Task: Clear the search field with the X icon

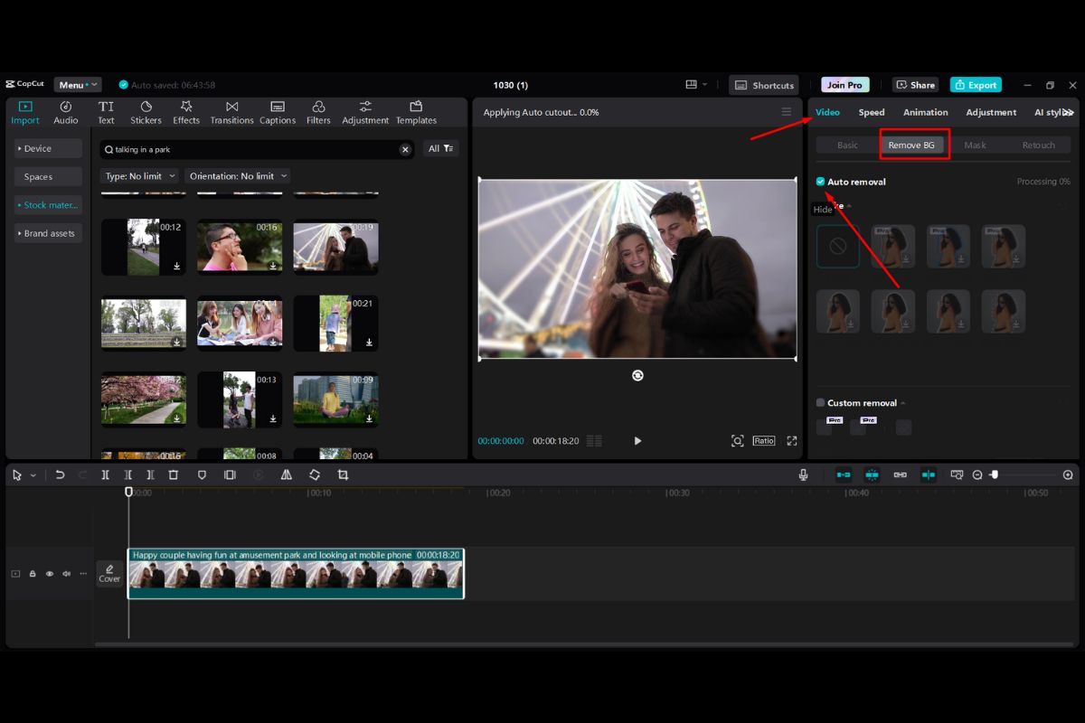Action: coord(405,149)
